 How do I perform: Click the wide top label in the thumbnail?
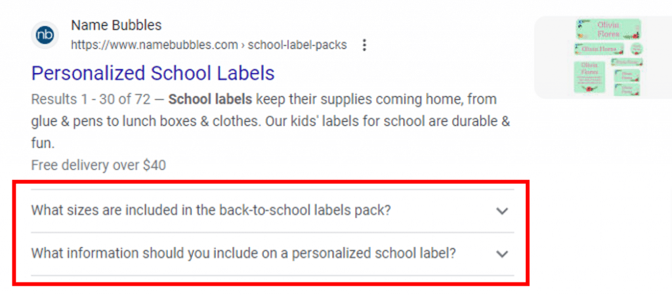tap(608, 28)
